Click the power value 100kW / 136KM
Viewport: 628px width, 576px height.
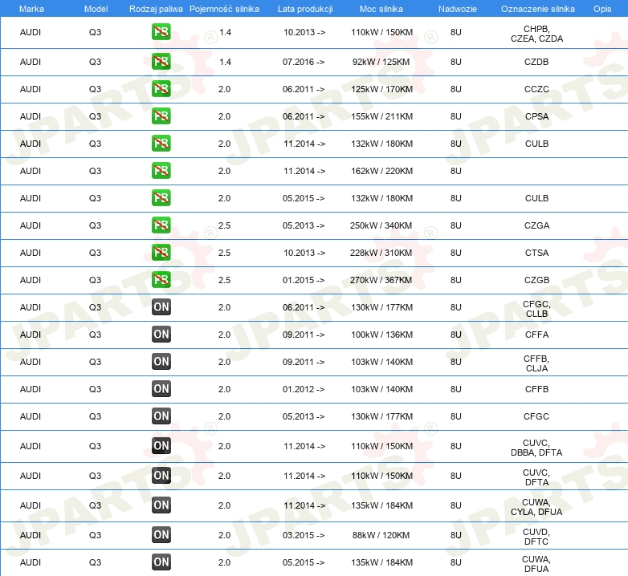381,335
